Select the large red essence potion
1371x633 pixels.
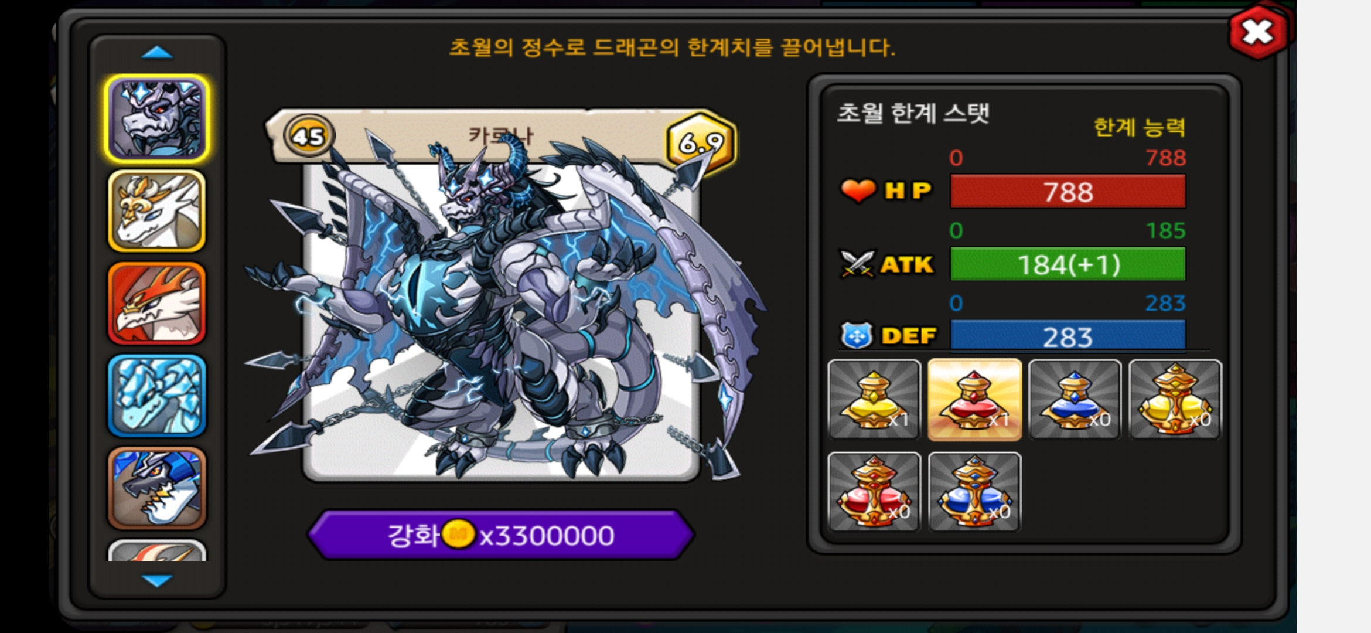pyautogui.click(x=874, y=492)
